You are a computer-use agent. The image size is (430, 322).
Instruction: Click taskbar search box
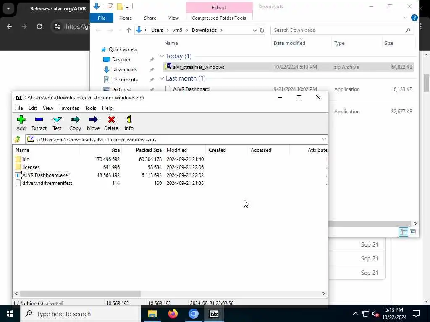(x=81, y=314)
